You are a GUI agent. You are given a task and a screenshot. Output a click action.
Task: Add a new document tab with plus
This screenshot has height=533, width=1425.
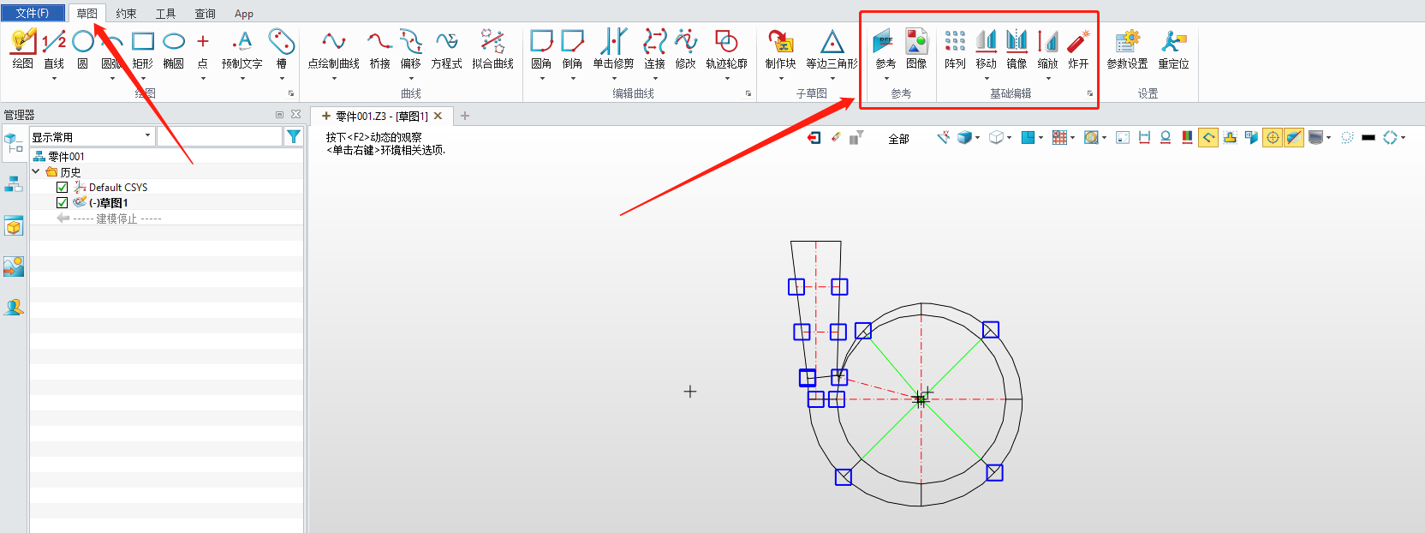coord(465,116)
